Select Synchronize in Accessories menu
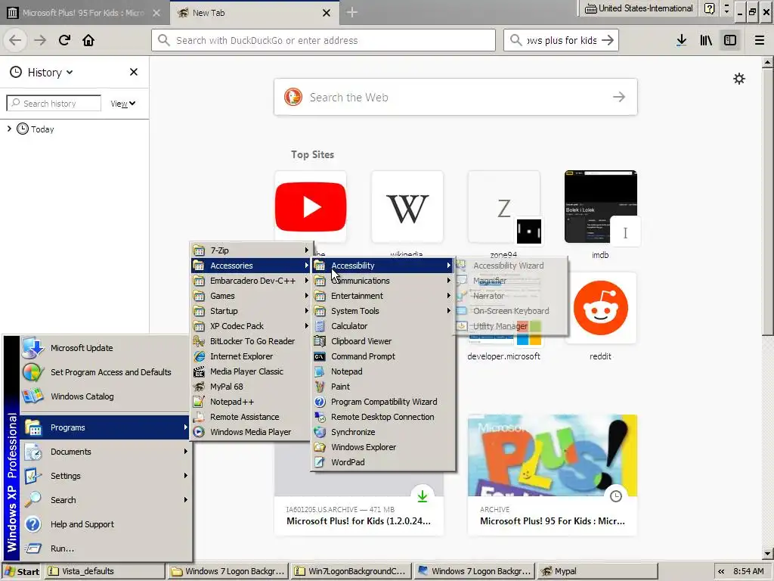Image resolution: width=774 pixels, height=581 pixels. click(x=382, y=432)
